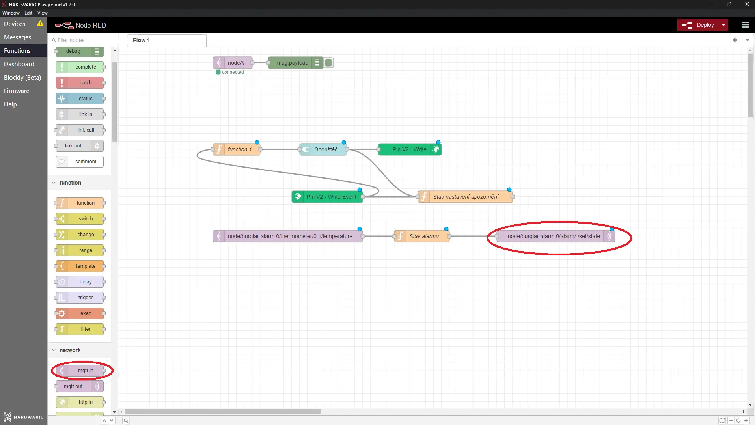This screenshot has height=425, width=755.
Task: Select the complete palette node
Action: (80, 67)
